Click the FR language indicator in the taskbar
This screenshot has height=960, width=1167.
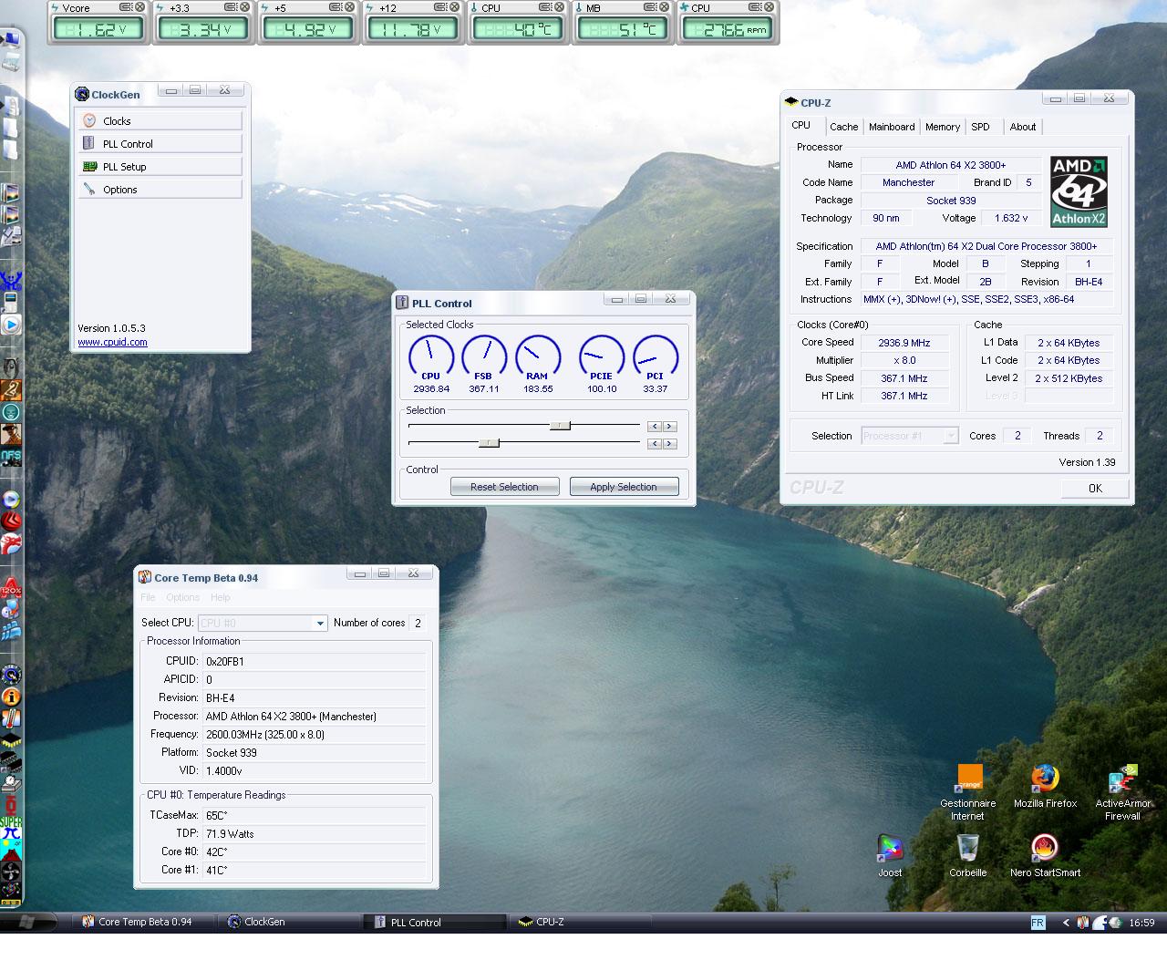tap(1038, 923)
